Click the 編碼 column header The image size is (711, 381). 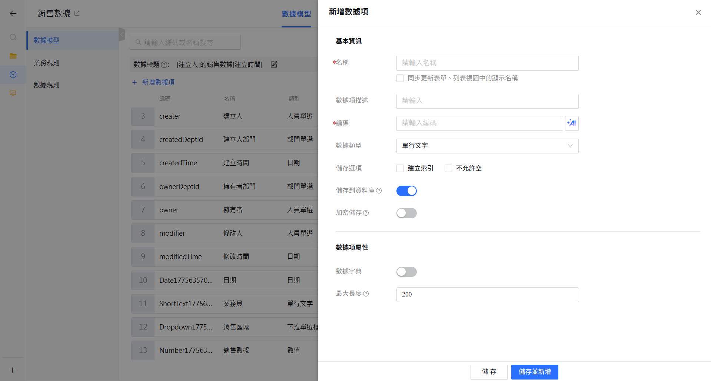tap(165, 99)
